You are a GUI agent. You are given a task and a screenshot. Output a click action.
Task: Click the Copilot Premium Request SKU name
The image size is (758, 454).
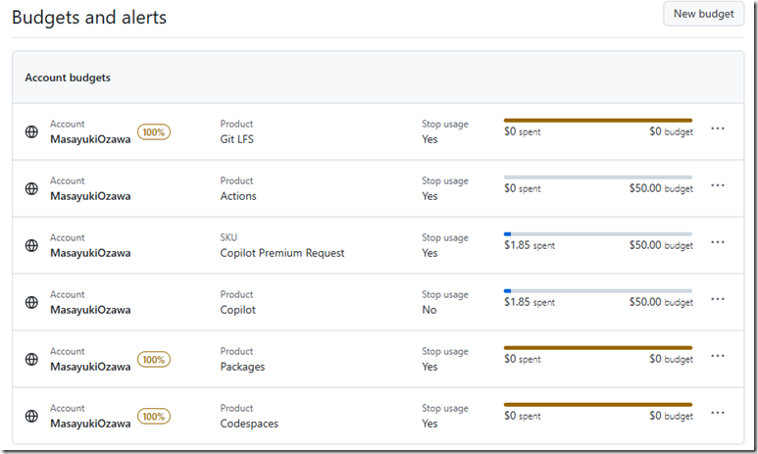tap(282, 253)
